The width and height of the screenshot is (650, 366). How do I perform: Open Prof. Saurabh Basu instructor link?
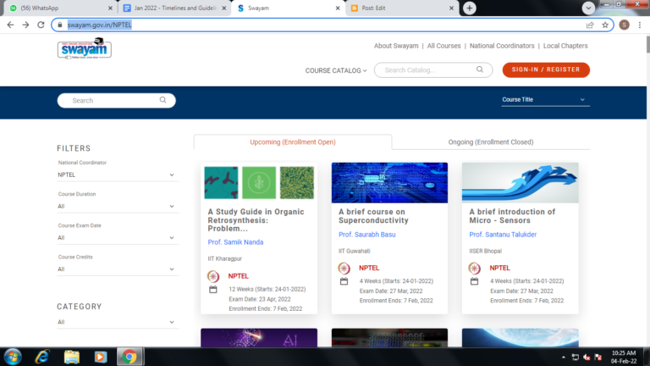pyautogui.click(x=367, y=235)
